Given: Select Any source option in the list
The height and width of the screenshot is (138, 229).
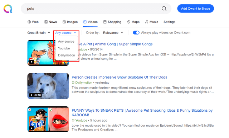Looking at the screenshot, I should coord(66,42).
